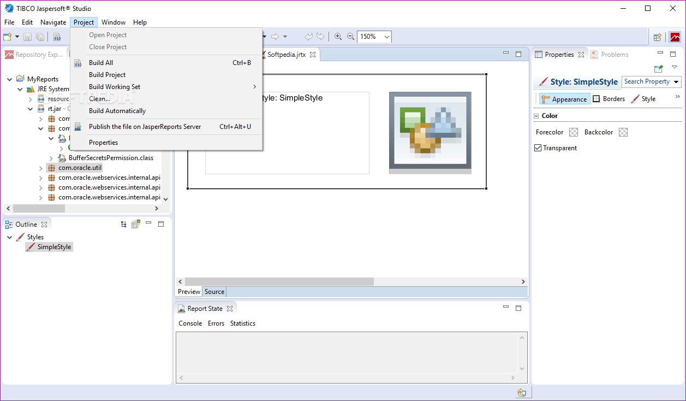Click the editor horizontal scrollbar thumb
Image resolution: width=686 pixels, height=401 pixels.
tap(279, 282)
